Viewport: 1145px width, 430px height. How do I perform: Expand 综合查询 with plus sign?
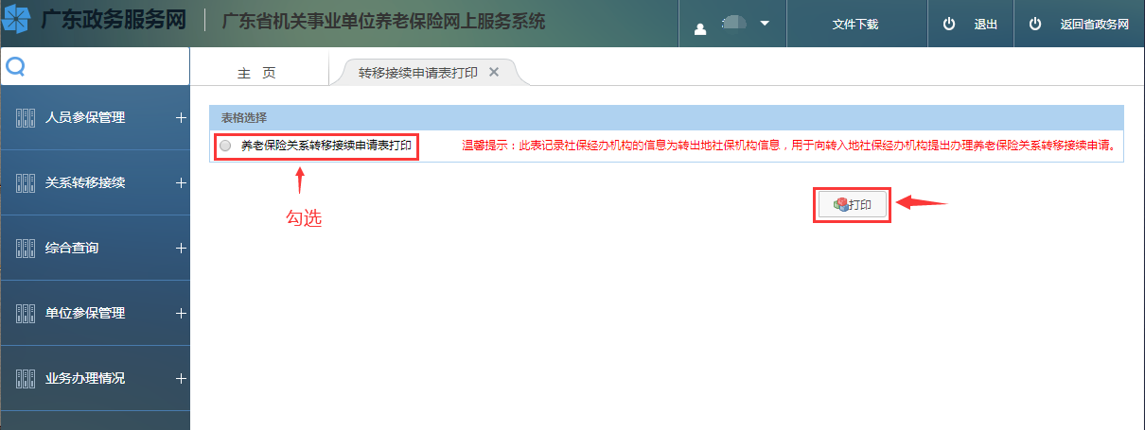(181, 249)
